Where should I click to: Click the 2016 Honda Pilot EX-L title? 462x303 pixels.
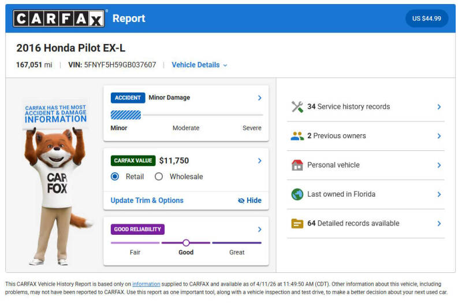tap(70, 48)
